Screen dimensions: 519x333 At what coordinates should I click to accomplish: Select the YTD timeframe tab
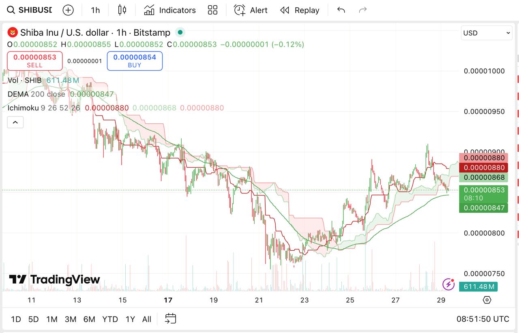click(x=109, y=319)
